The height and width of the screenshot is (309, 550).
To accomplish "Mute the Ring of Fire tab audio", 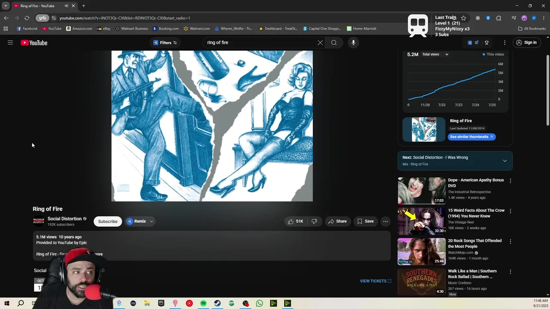I will (66, 6).
